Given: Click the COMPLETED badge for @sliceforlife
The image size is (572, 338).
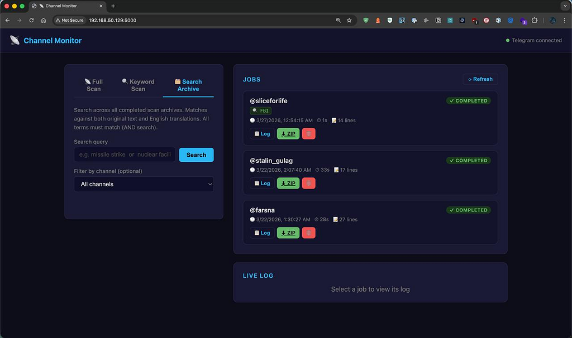Looking at the screenshot, I should click(x=469, y=101).
